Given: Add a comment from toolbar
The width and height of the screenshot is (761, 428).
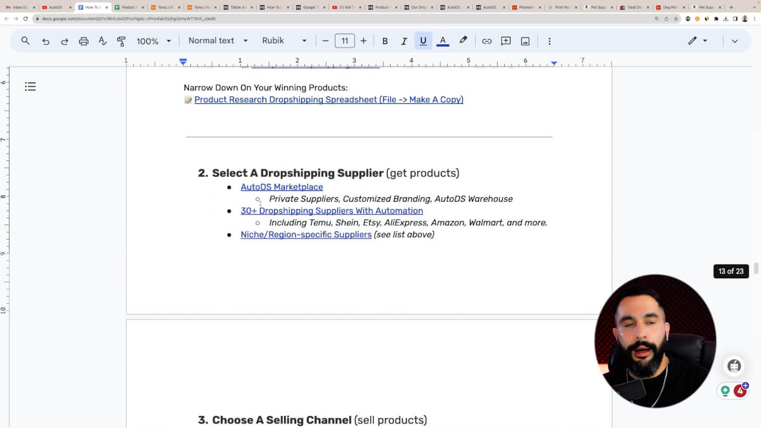Looking at the screenshot, I should (x=506, y=41).
